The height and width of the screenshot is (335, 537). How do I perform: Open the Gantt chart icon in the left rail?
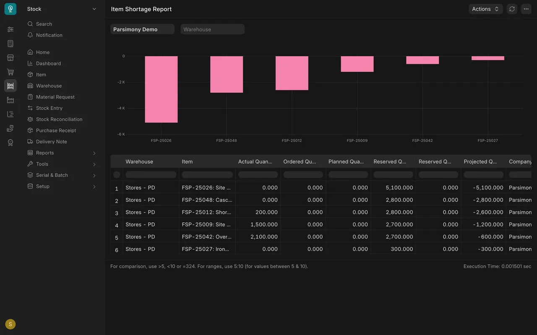pyautogui.click(x=10, y=114)
